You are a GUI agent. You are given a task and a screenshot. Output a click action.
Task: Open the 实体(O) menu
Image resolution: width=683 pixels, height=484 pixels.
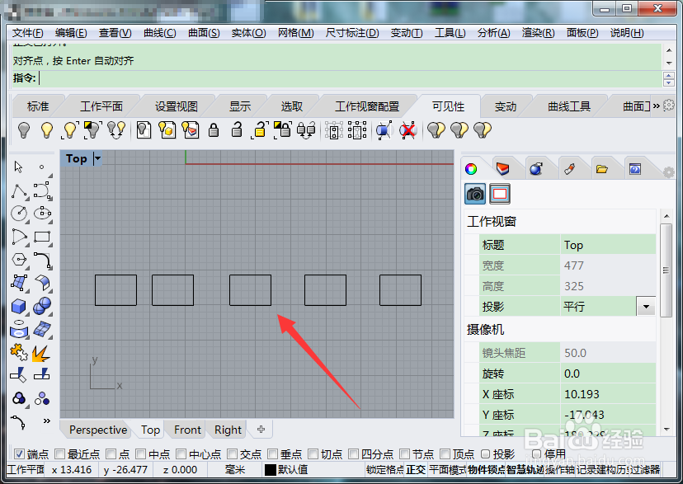coord(248,33)
